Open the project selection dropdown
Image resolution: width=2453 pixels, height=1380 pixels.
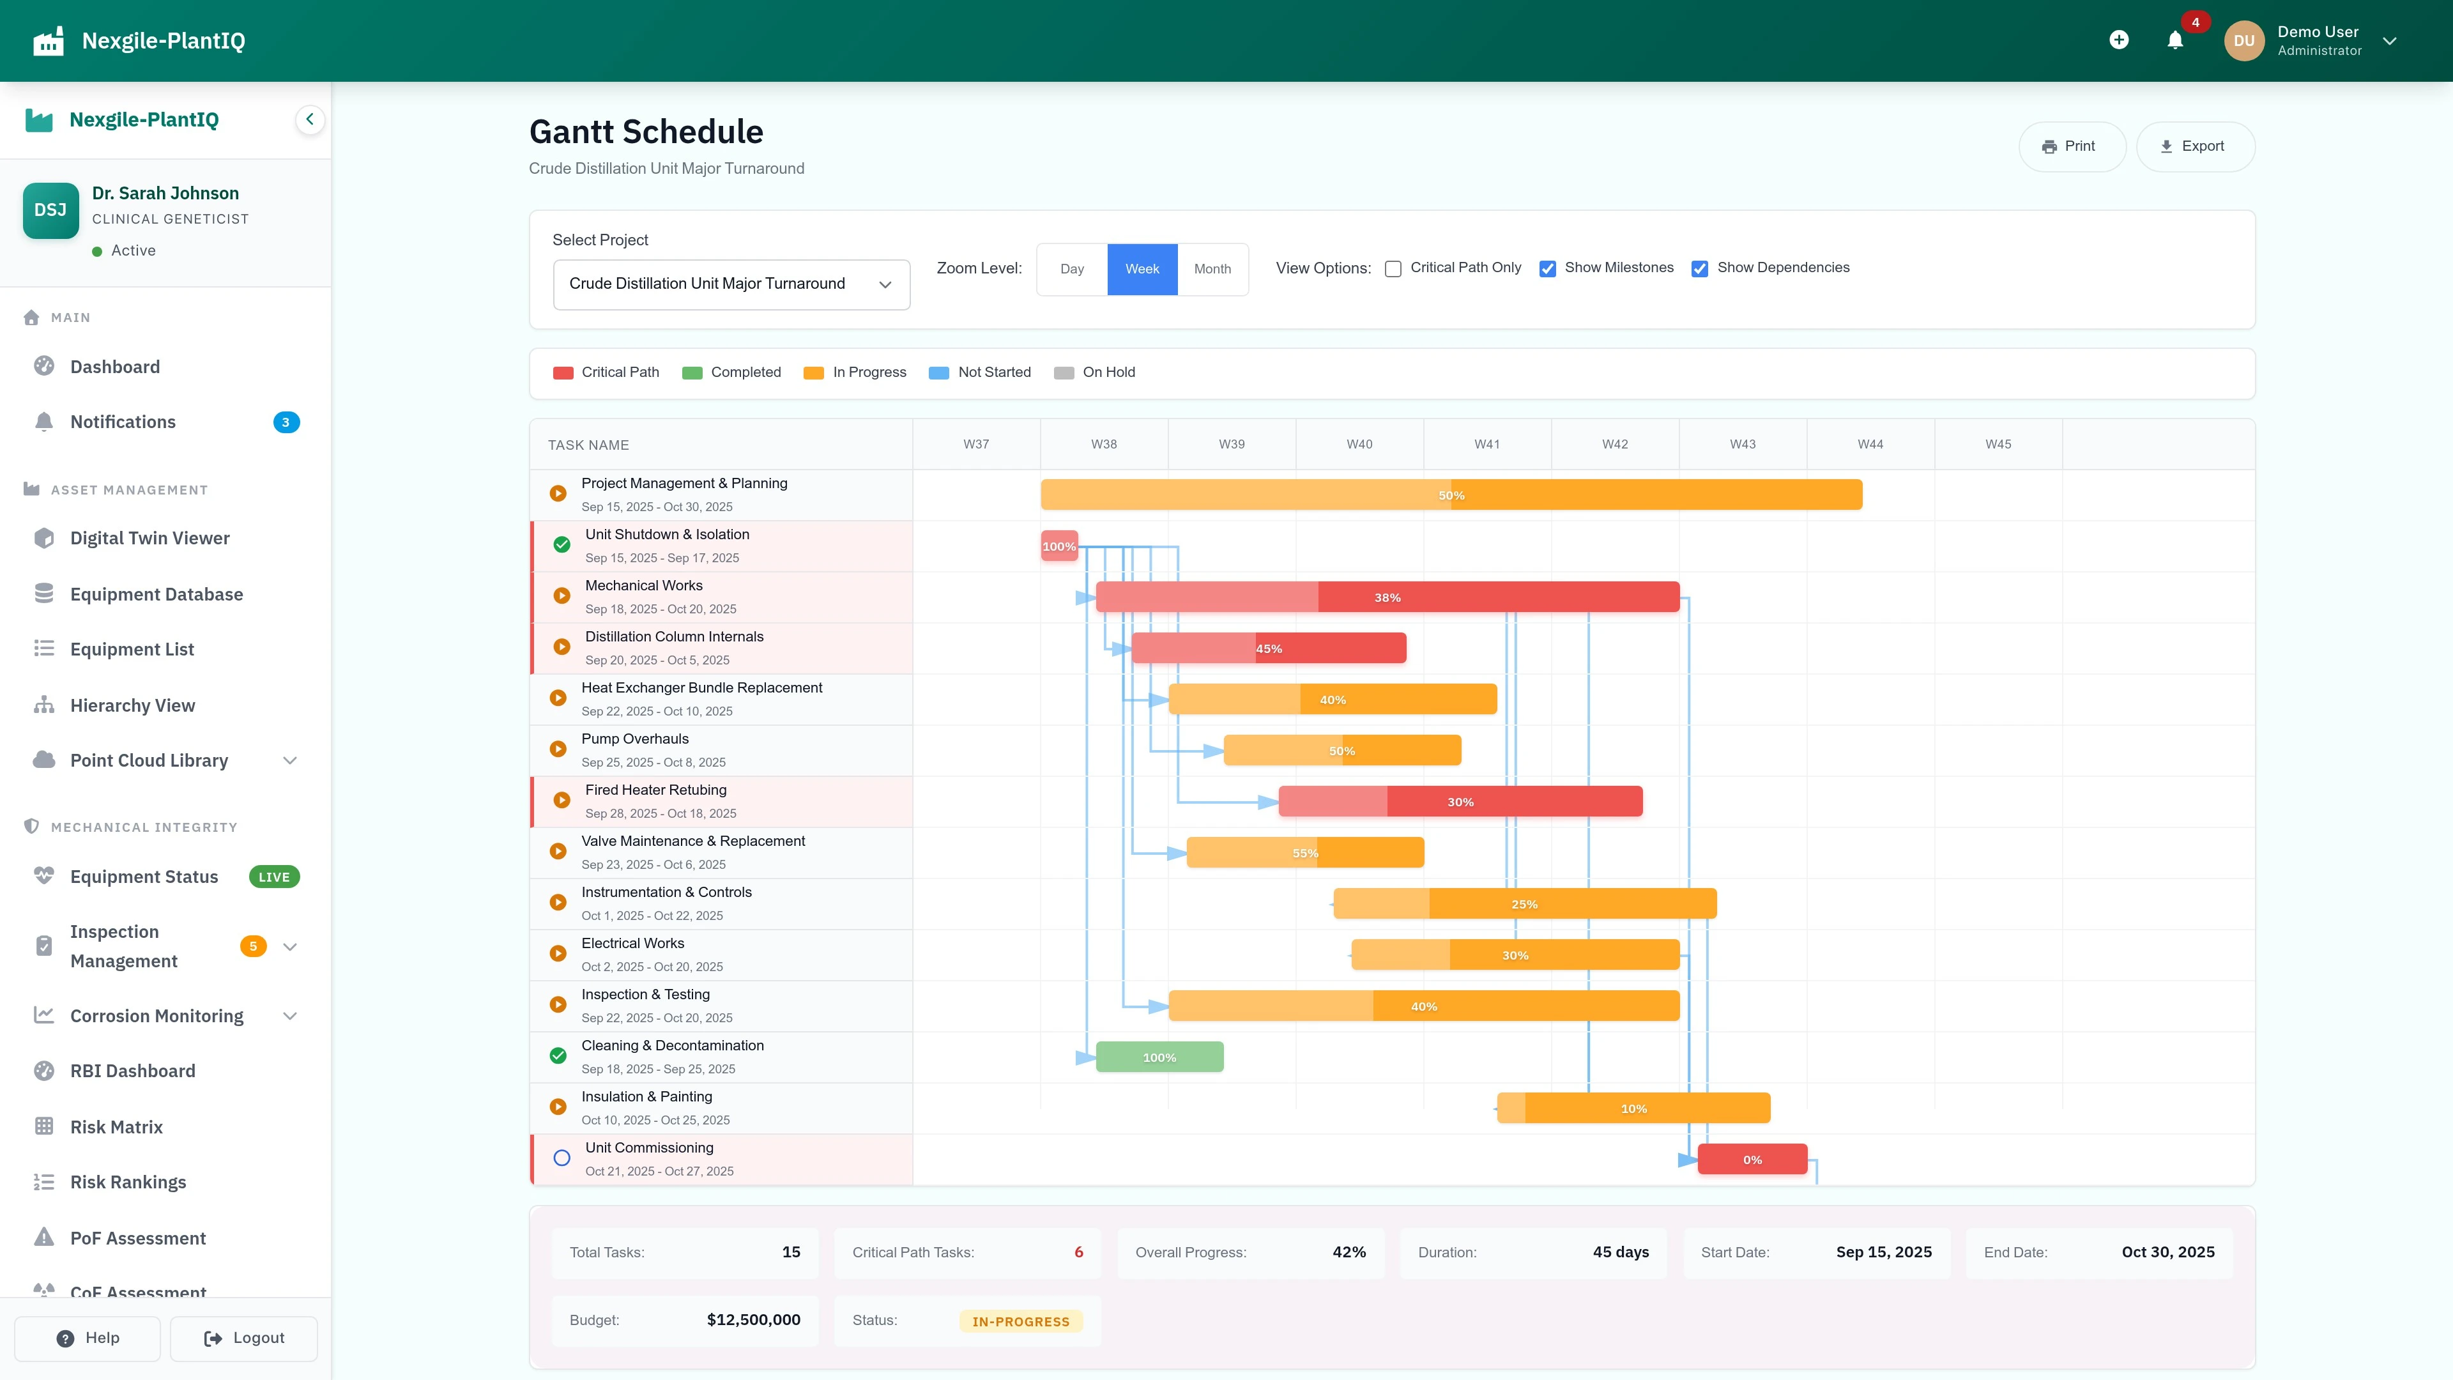click(731, 283)
